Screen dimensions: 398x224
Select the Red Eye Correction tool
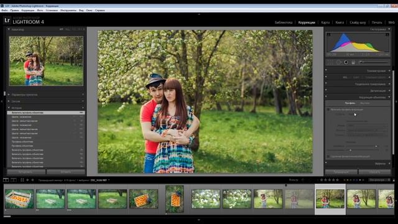click(x=346, y=62)
